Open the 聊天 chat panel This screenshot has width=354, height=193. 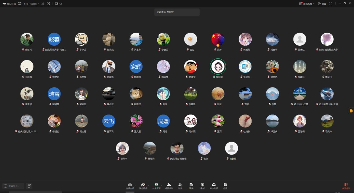click(x=191, y=186)
